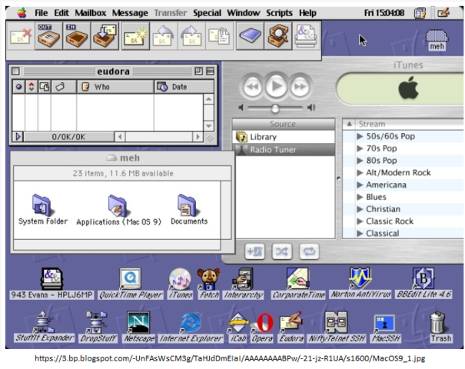This screenshot has width=465, height=369.
Task: Click the New Message toolbar icon
Action: 135,36
